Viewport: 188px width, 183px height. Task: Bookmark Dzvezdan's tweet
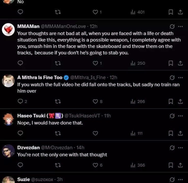click(x=171, y=165)
